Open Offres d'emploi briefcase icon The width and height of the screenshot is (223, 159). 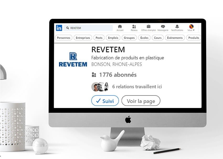click(148, 27)
